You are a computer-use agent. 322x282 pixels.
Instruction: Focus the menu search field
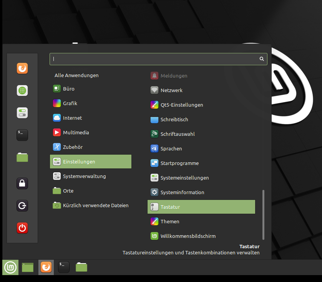click(x=158, y=59)
